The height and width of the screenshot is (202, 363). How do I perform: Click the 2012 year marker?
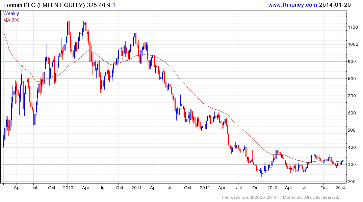click(x=204, y=188)
